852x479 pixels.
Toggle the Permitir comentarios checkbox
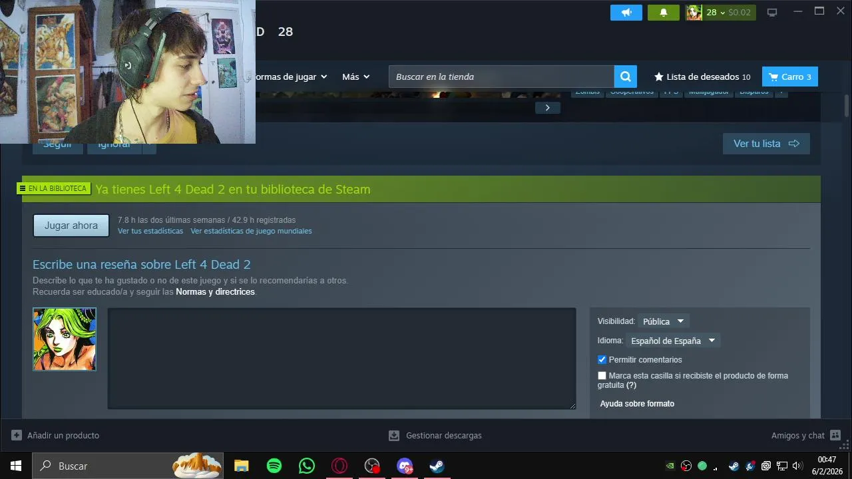602,359
